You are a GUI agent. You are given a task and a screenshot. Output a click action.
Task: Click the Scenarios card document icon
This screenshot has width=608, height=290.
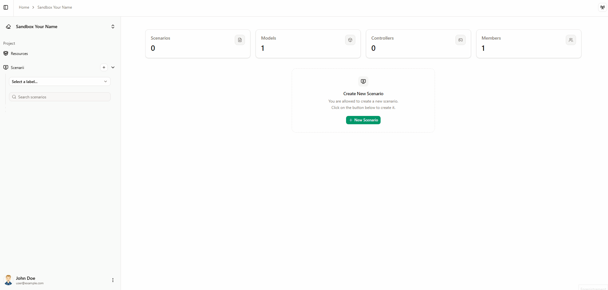coord(240,40)
